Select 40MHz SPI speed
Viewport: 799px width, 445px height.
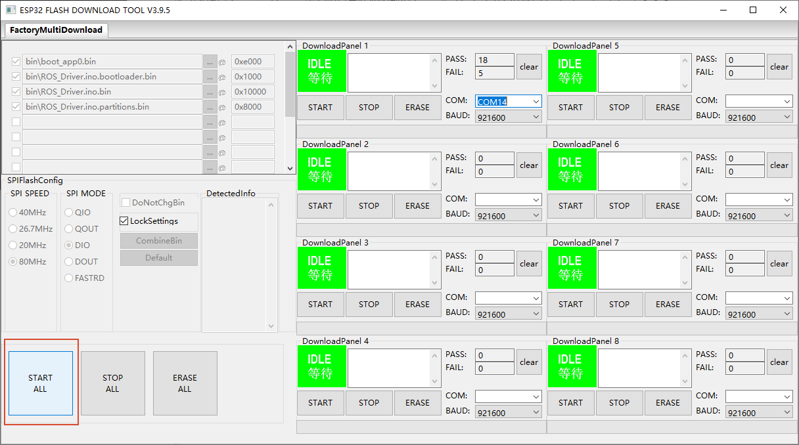[12, 213]
